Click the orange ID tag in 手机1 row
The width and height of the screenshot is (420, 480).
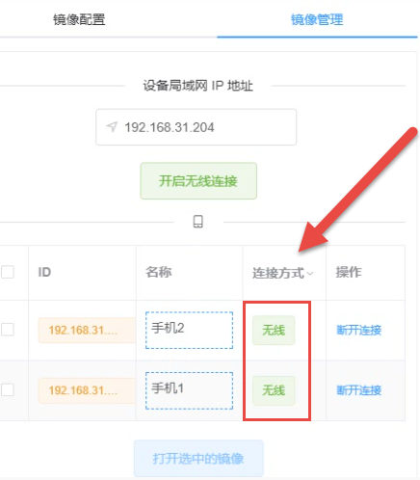tap(87, 390)
